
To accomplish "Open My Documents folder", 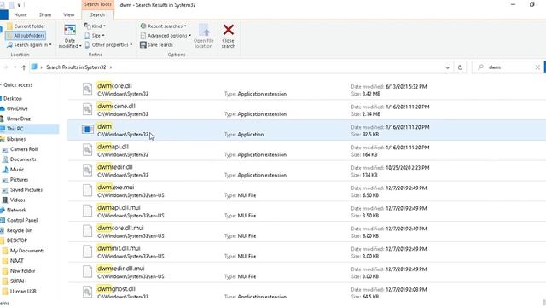I will click(x=27, y=251).
